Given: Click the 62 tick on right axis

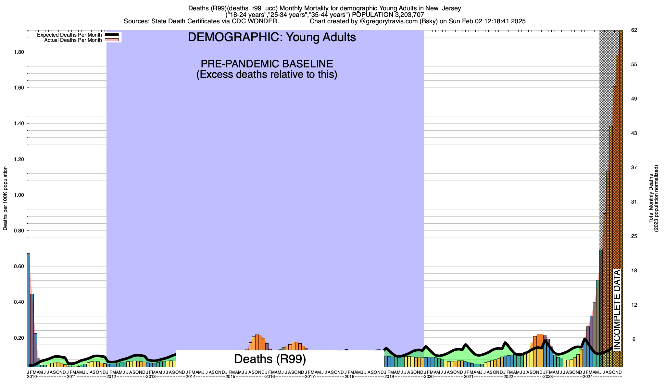Looking at the screenshot, I should [x=634, y=30].
